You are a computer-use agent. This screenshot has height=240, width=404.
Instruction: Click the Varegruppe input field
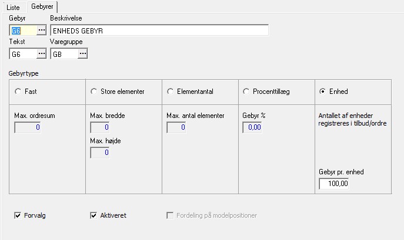[64, 54]
